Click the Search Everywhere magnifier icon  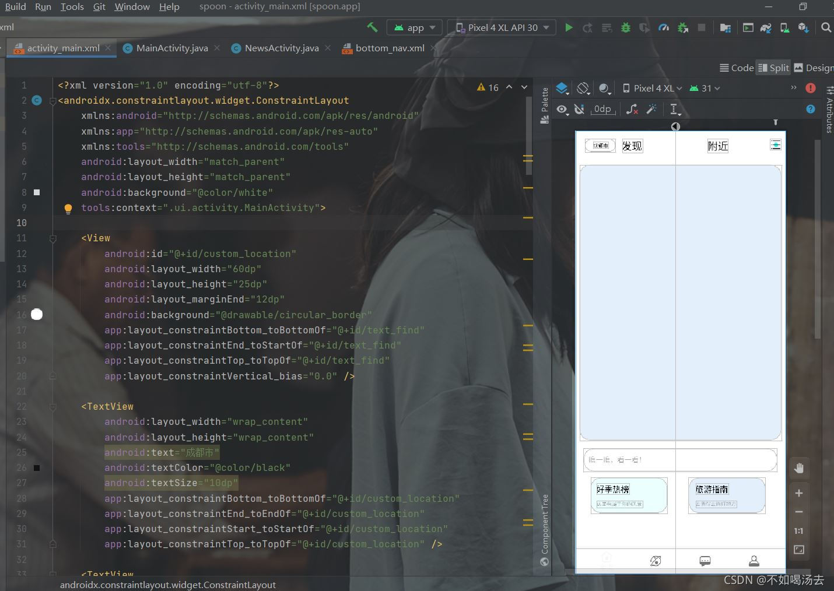pos(826,27)
